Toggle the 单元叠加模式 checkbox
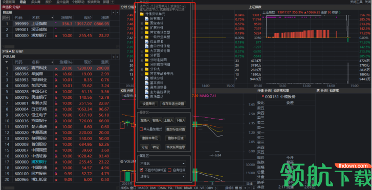Image resolution: width=372 pixels, height=190 pixels. click(x=141, y=129)
